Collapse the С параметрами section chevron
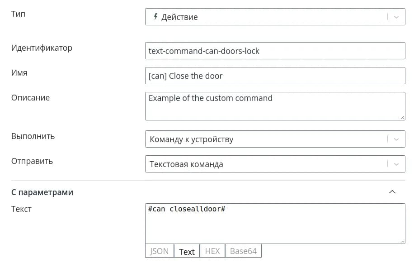Screen dimensions: 414x268 click(x=392, y=192)
